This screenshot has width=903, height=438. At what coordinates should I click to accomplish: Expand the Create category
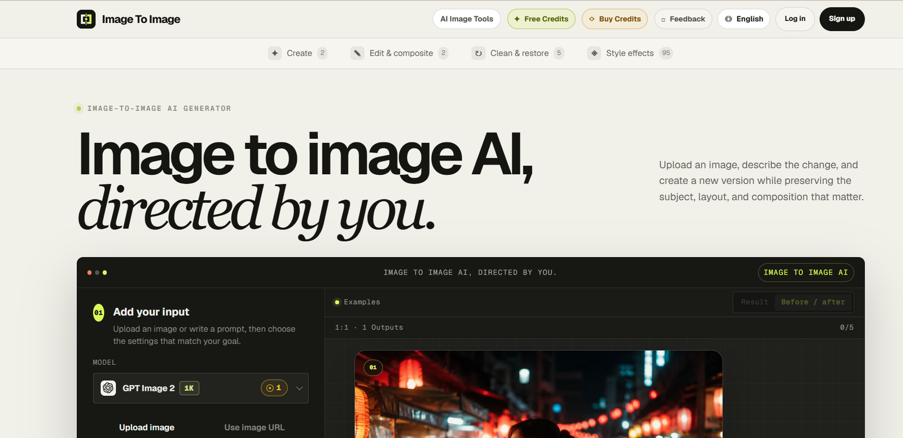[x=298, y=53]
